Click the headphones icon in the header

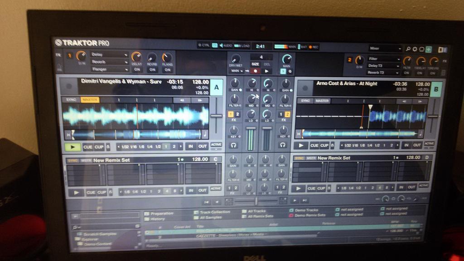422,49
